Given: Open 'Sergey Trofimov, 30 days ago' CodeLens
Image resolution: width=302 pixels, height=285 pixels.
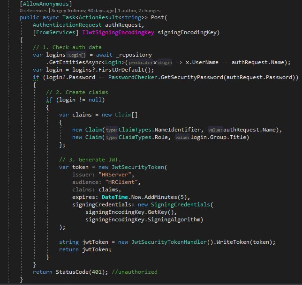Looking at the screenshot, I should (82, 11).
